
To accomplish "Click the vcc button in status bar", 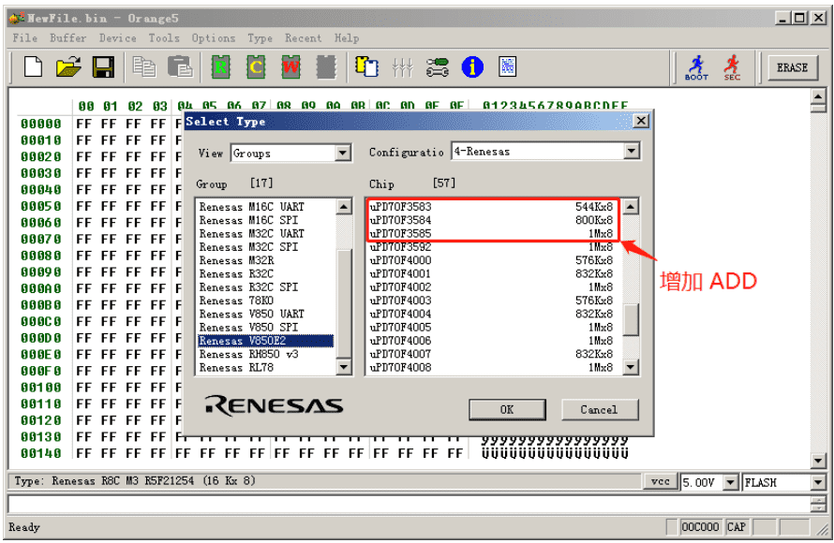I will 660,481.
